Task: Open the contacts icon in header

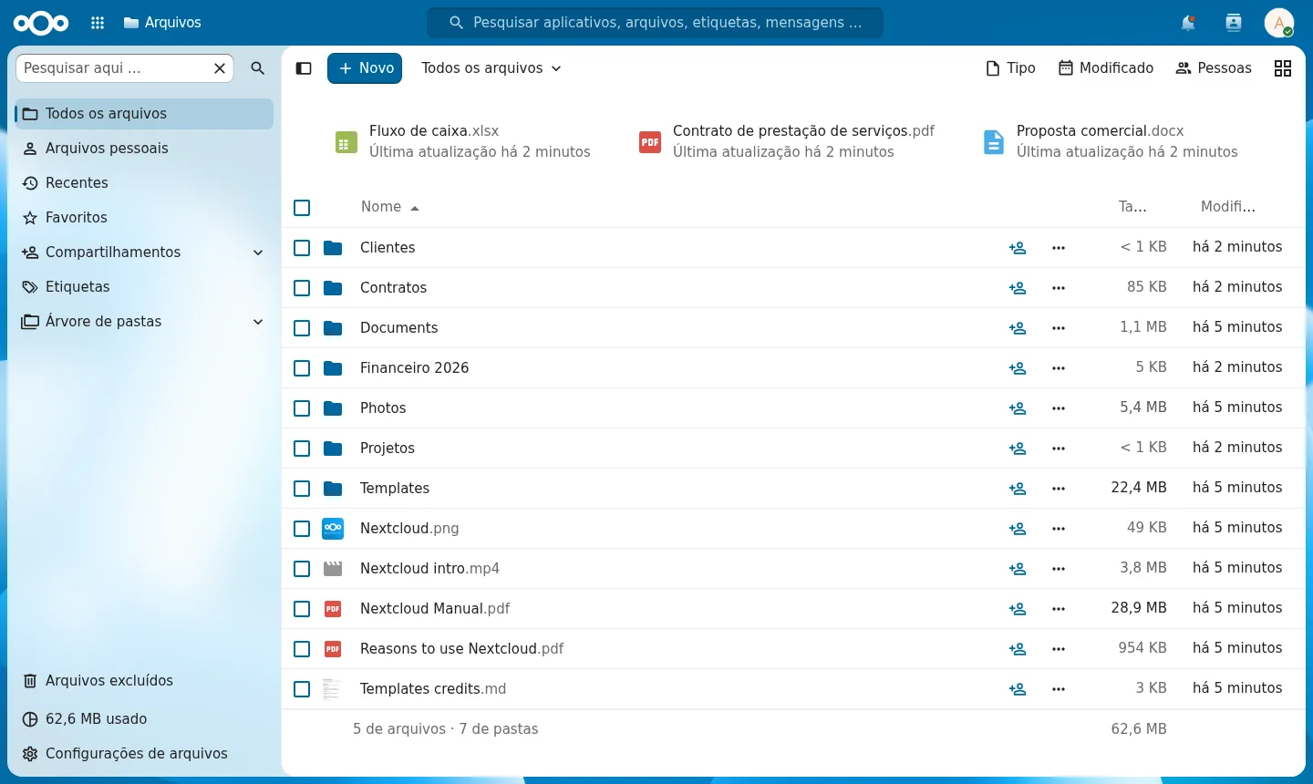Action: pos(1234,23)
